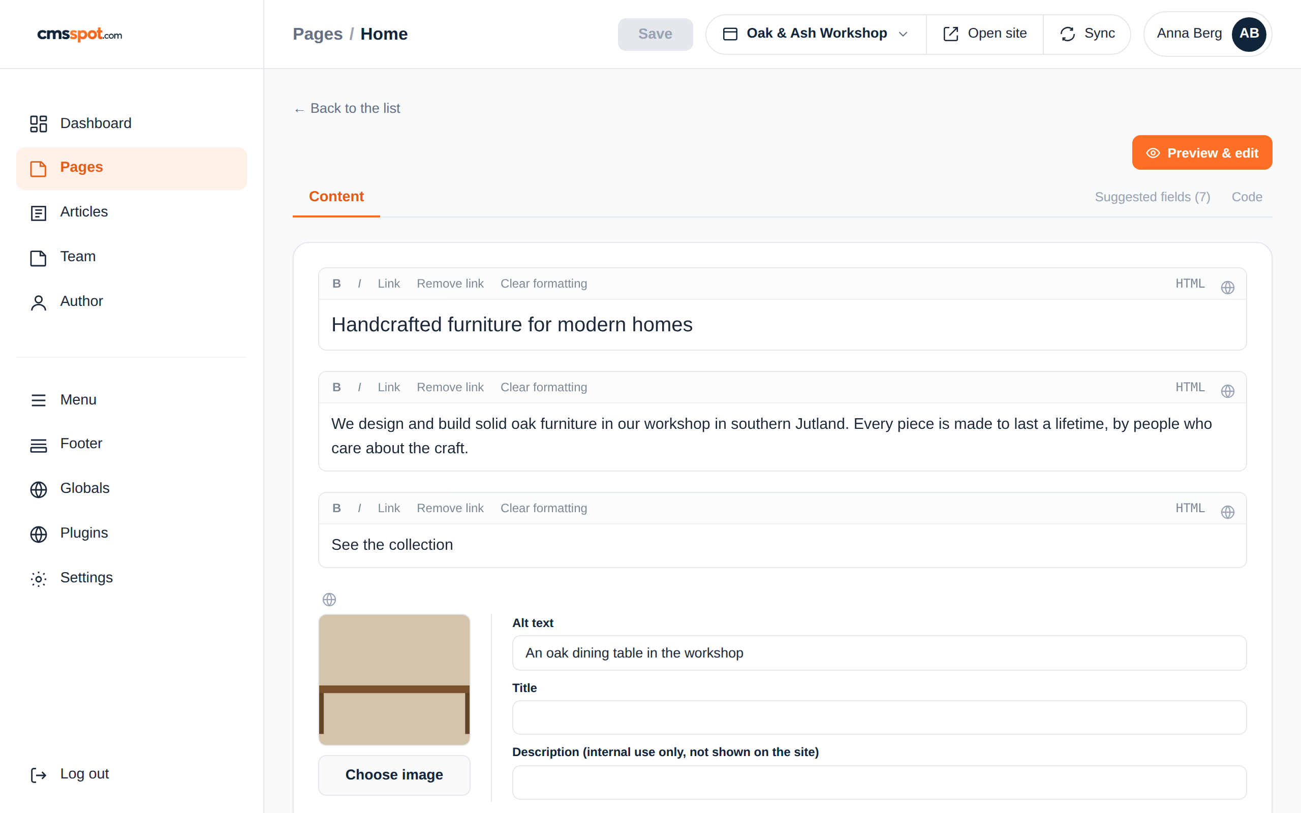1301x813 pixels.
Task: Toggle bold in the headline editor
Action: coord(336,284)
